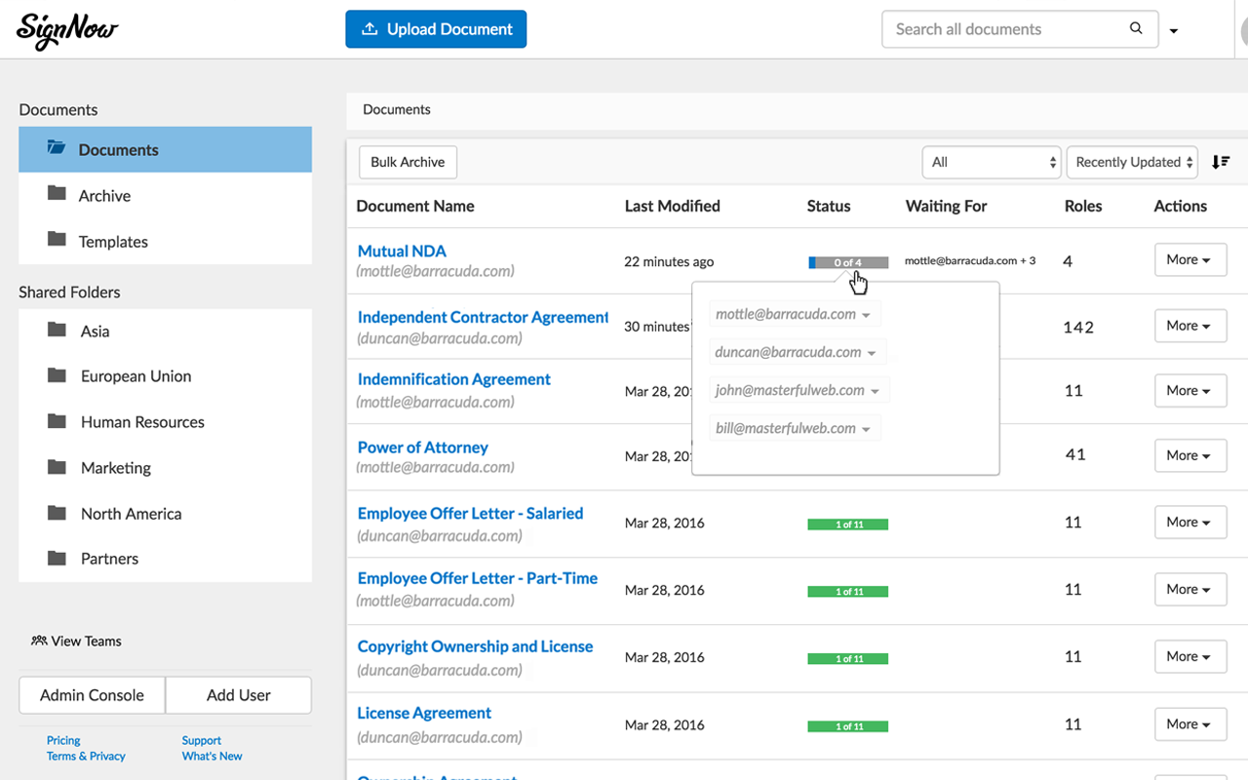Open the Archive folder icon
1248x780 pixels.
pos(57,194)
